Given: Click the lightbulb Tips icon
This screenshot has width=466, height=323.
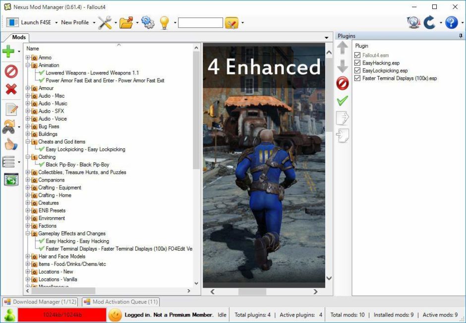Looking at the screenshot, I should (x=165, y=22).
